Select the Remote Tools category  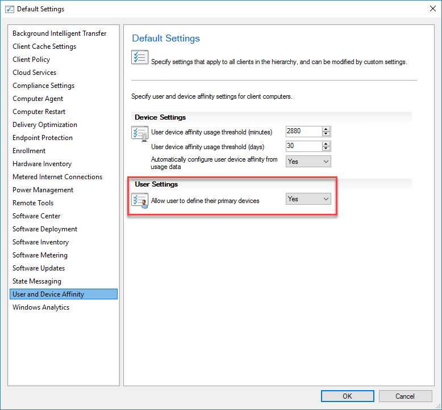click(33, 203)
